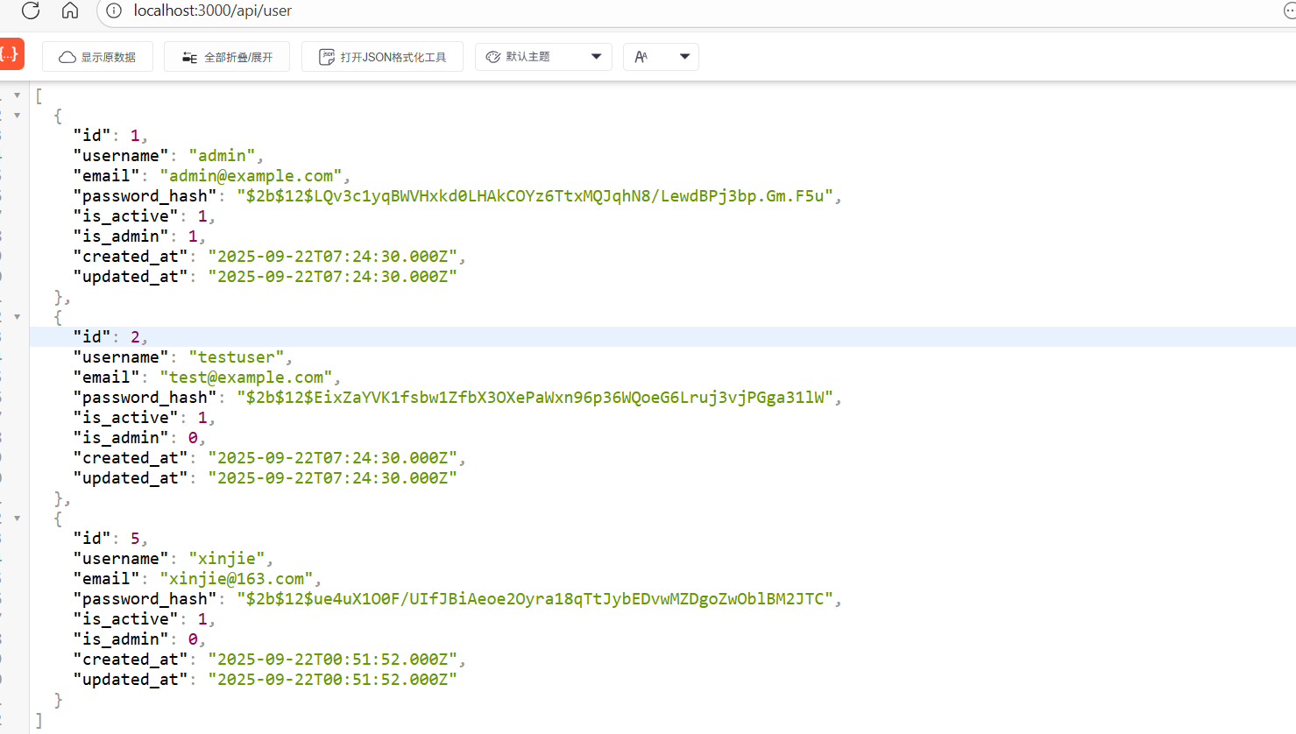Show raw data via 显示原数据
This screenshot has width=1296, height=734.
coord(97,57)
